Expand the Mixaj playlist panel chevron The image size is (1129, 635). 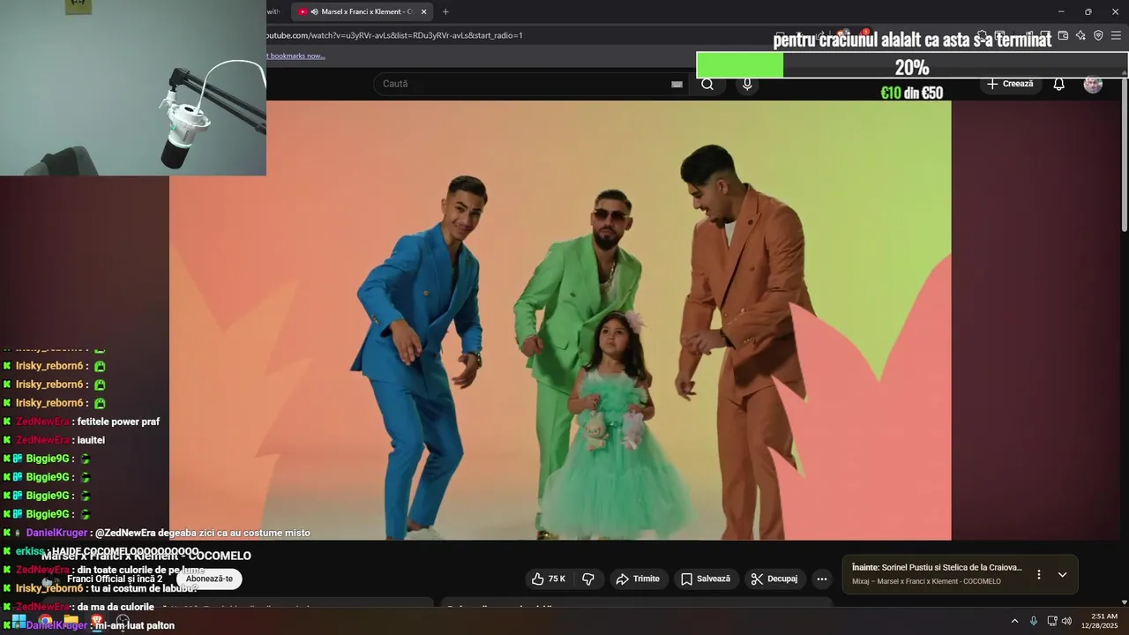point(1062,574)
